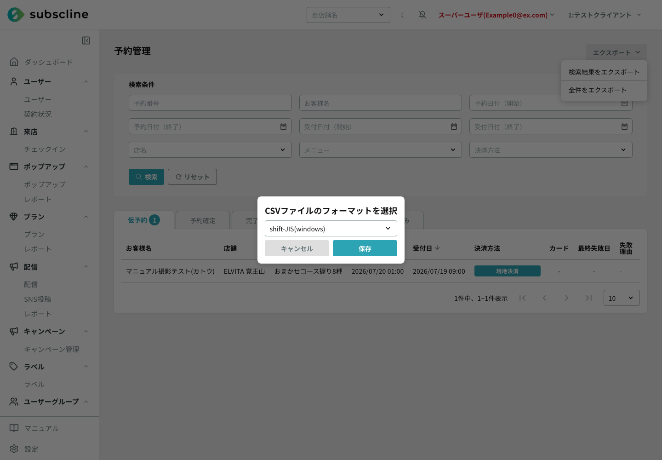The image size is (662, 460).
Task: Click マニュアル撮影テスト(カトウ) customer cell
Action: click(x=170, y=271)
